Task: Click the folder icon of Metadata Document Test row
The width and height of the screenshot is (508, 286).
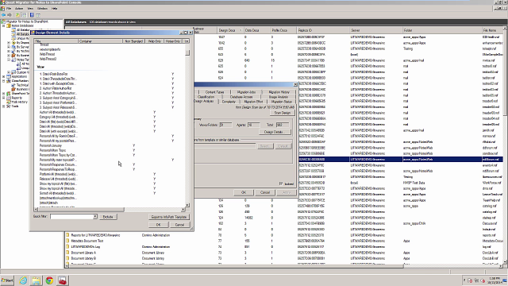Action: click(x=67, y=241)
